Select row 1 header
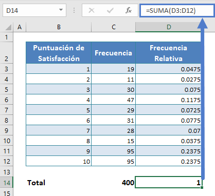 point(7,37)
